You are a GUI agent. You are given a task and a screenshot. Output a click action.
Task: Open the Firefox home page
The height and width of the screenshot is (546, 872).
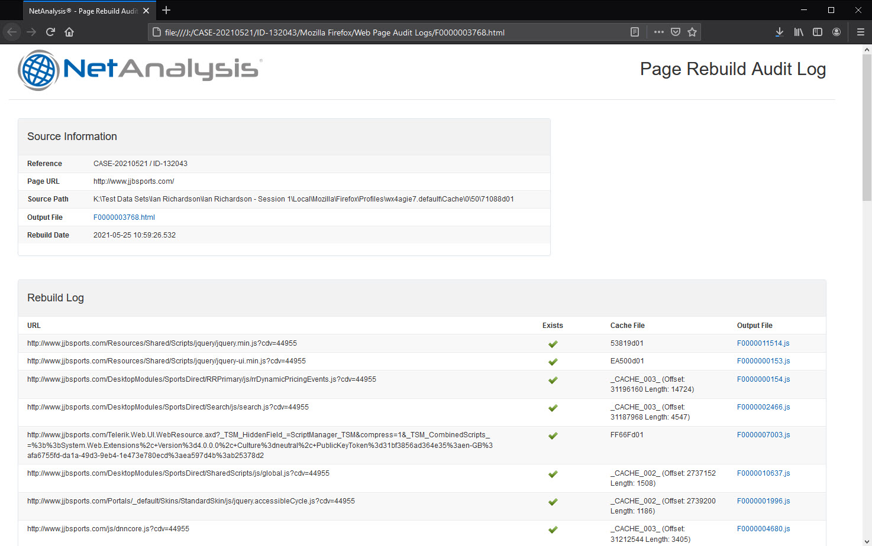click(x=69, y=32)
